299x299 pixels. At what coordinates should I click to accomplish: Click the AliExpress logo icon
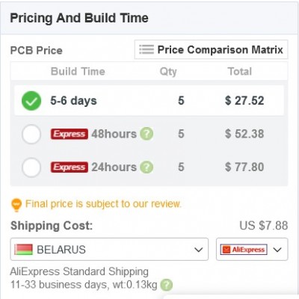pos(244,250)
